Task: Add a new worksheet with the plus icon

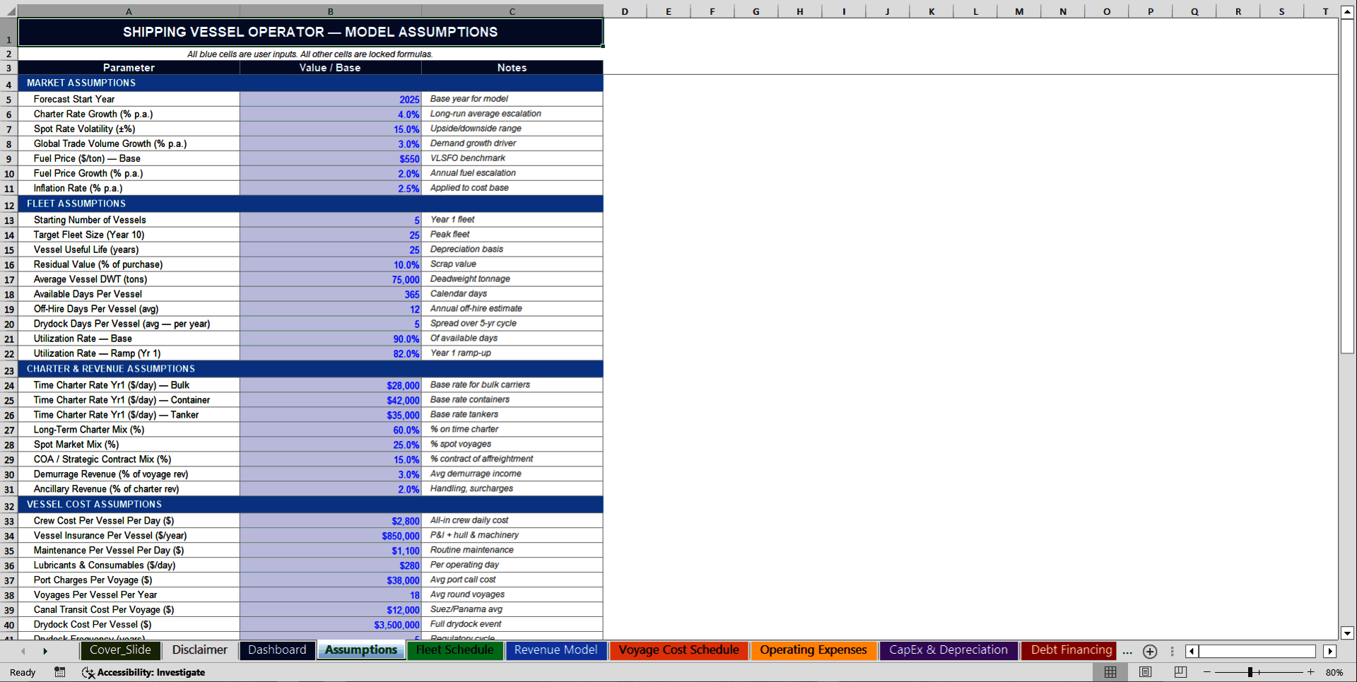Action: click(1150, 651)
